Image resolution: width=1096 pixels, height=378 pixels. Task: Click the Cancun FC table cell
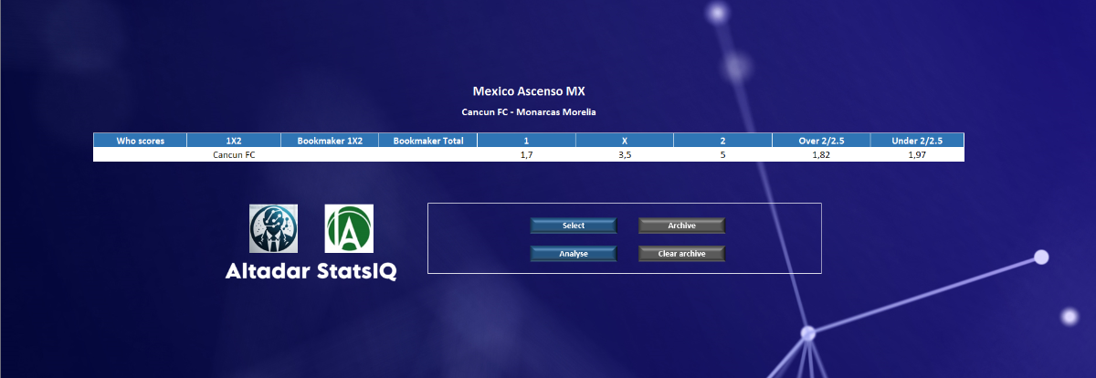coord(234,155)
